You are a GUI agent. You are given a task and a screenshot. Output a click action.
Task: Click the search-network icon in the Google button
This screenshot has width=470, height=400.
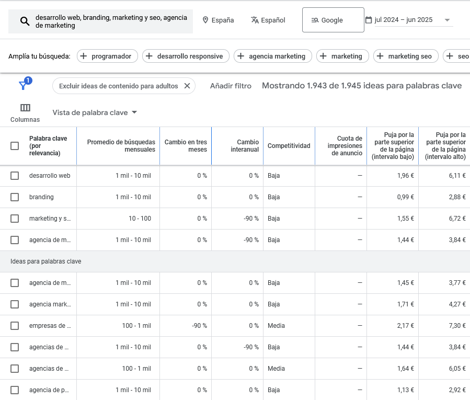(315, 20)
